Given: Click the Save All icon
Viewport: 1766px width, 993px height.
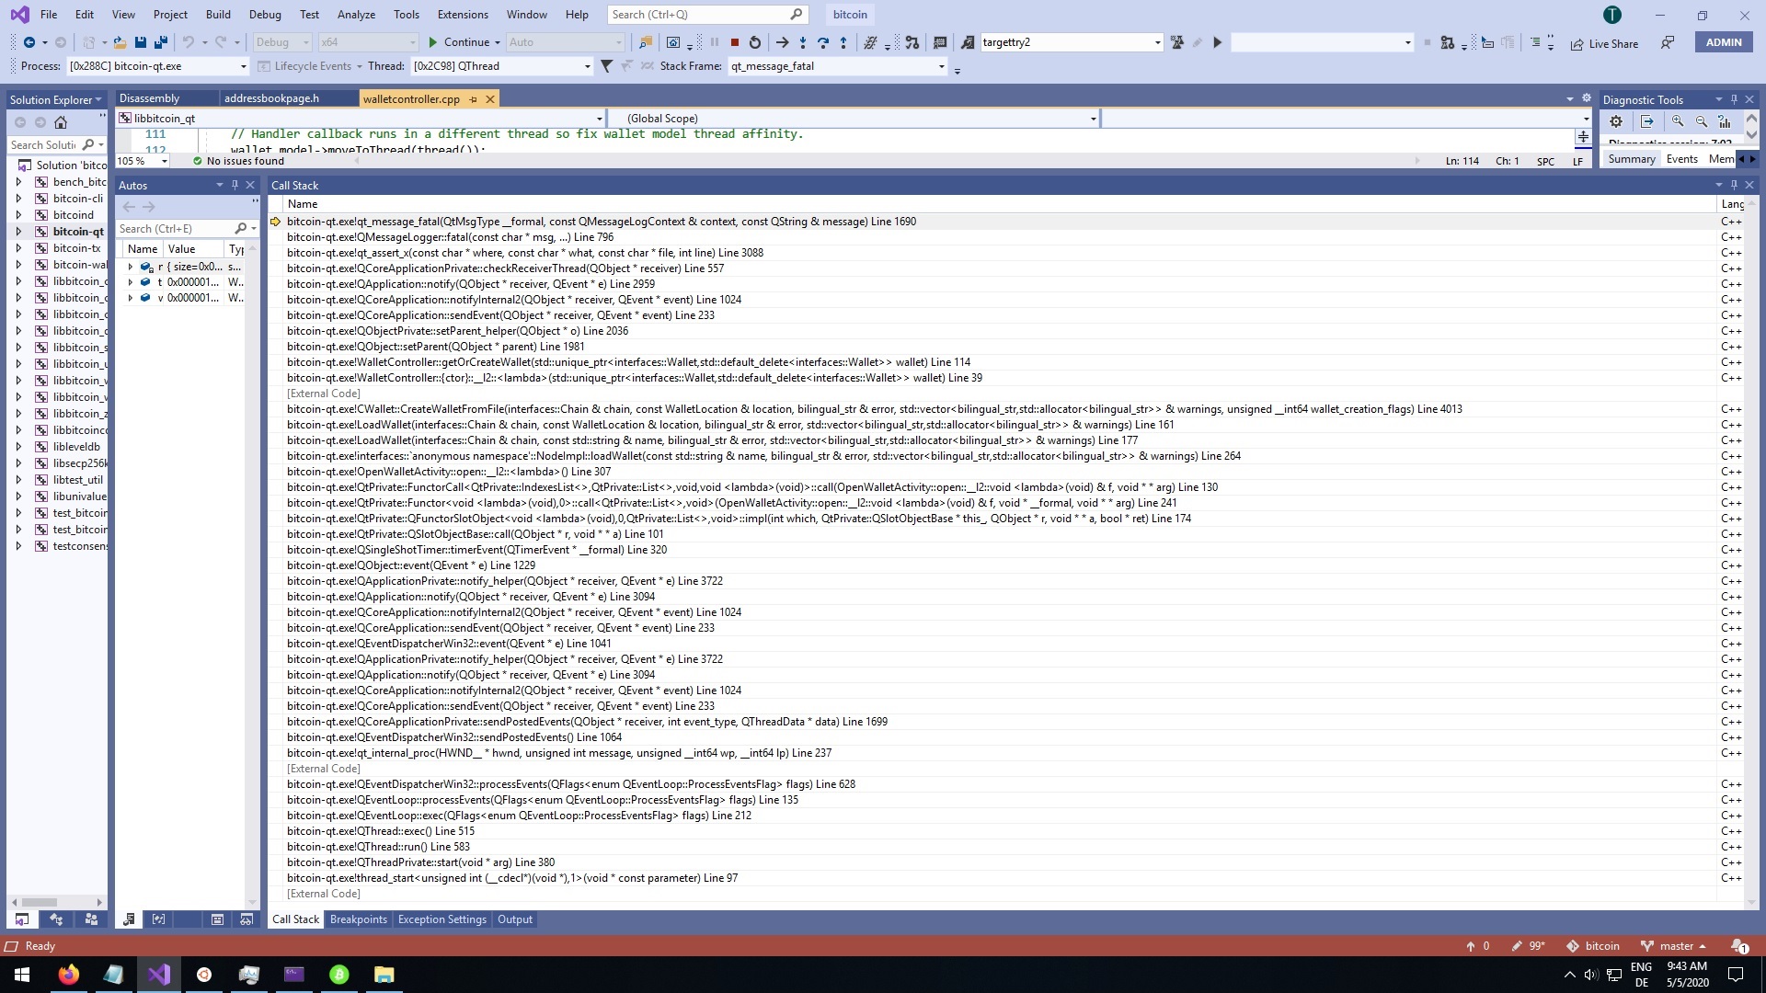Looking at the screenshot, I should point(161,42).
